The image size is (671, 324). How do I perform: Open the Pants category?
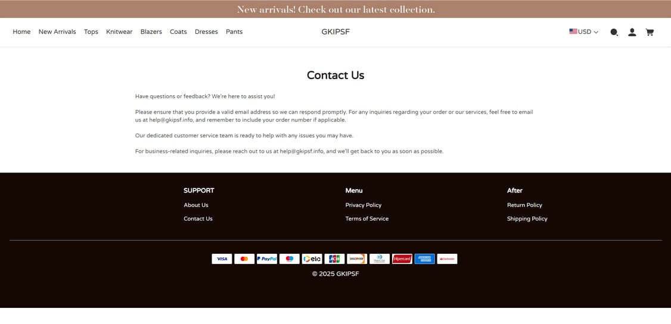[234, 32]
